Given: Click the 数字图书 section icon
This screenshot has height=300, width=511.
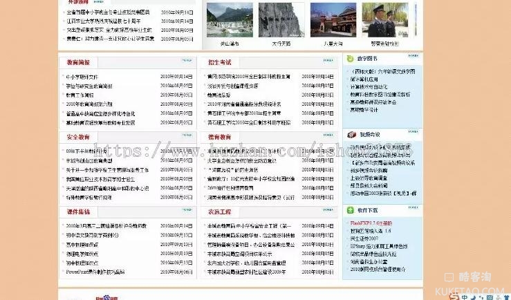Looking at the screenshot, I should click(x=351, y=59).
